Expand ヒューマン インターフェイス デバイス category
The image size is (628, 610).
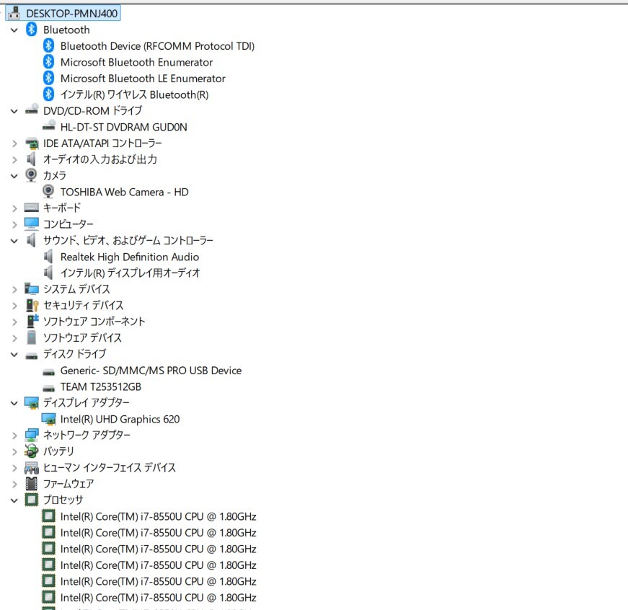(14, 468)
